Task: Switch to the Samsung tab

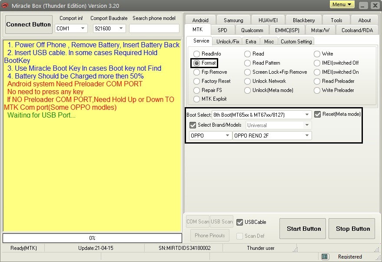Action: click(233, 20)
